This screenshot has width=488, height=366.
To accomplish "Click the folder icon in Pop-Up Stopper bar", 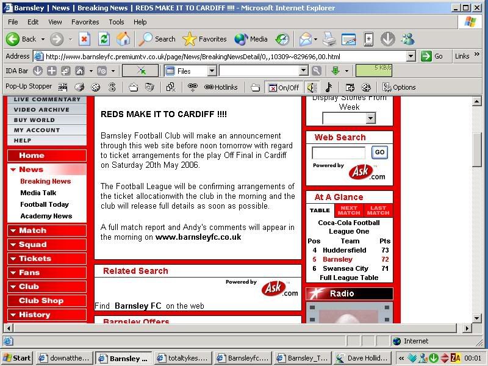I will [255, 87].
